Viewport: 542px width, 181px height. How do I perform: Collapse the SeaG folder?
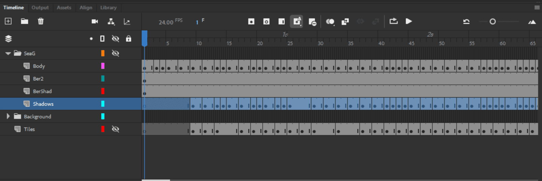pos(8,53)
